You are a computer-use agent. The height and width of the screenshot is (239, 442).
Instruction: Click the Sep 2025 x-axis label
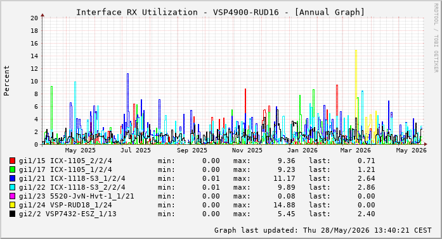[x=192, y=150]
